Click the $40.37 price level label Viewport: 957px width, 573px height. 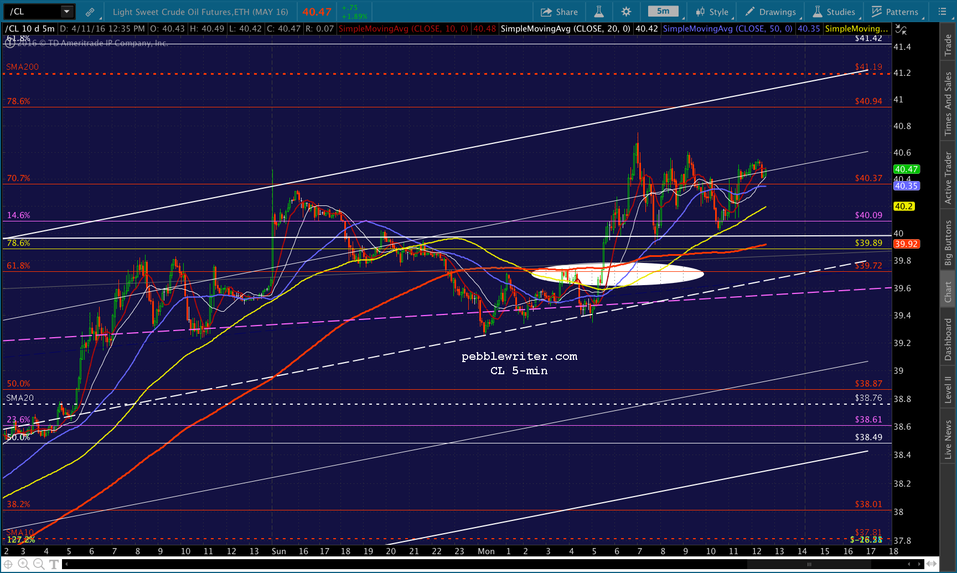[x=868, y=178]
